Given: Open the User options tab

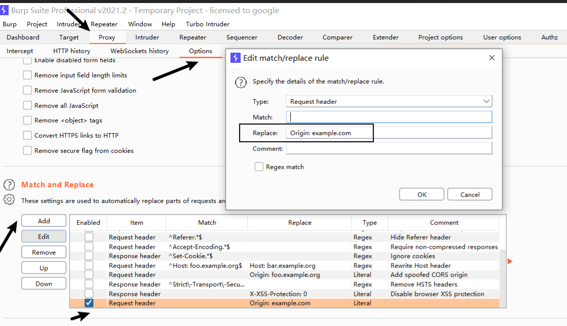Looking at the screenshot, I should click(502, 37).
